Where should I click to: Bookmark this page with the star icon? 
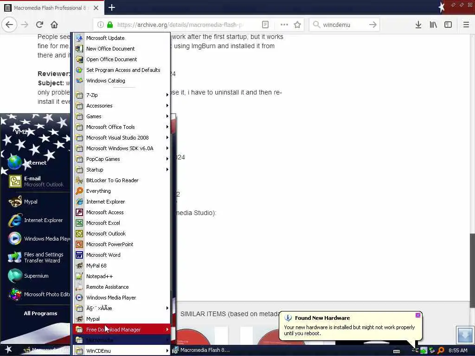[x=297, y=25]
